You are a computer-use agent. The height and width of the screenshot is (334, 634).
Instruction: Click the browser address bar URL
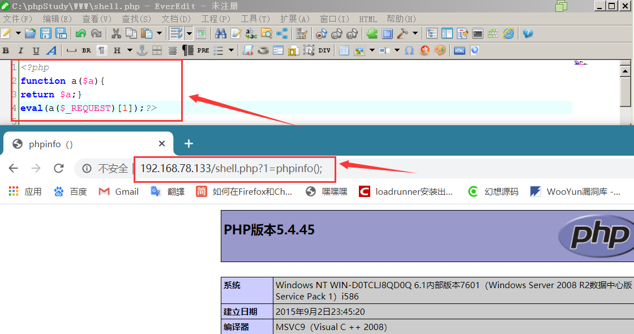click(x=232, y=168)
